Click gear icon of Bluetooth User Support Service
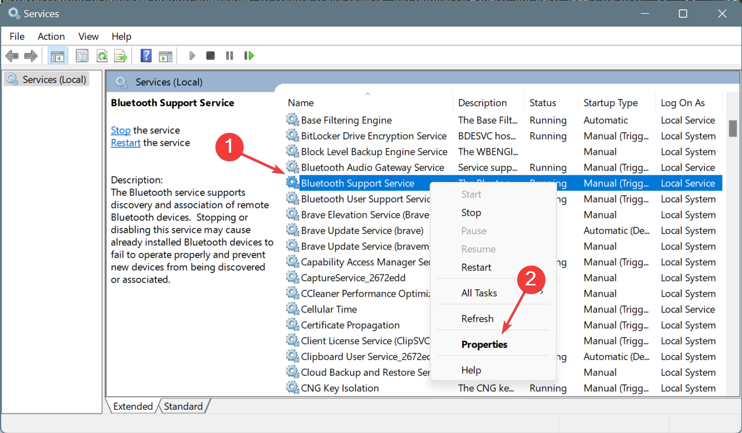The width and height of the screenshot is (742, 433). click(x=292, y=199)
